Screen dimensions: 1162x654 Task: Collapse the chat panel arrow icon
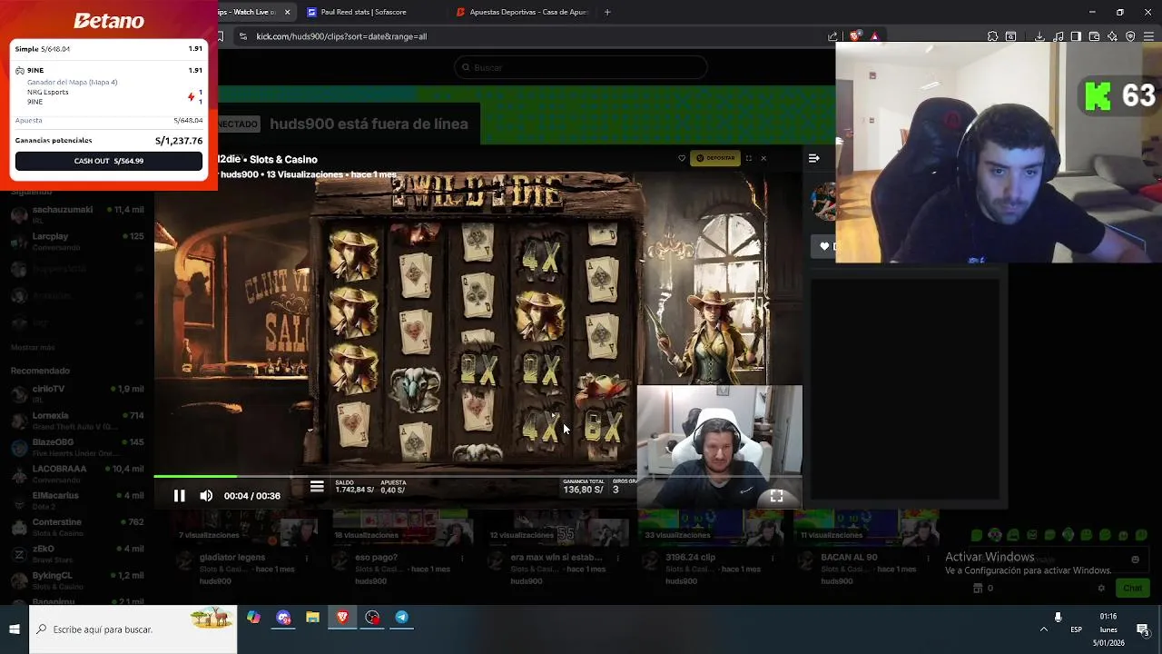[x=814, y=158]
